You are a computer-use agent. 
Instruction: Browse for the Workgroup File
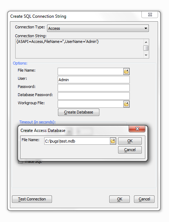tap(126, 104)
